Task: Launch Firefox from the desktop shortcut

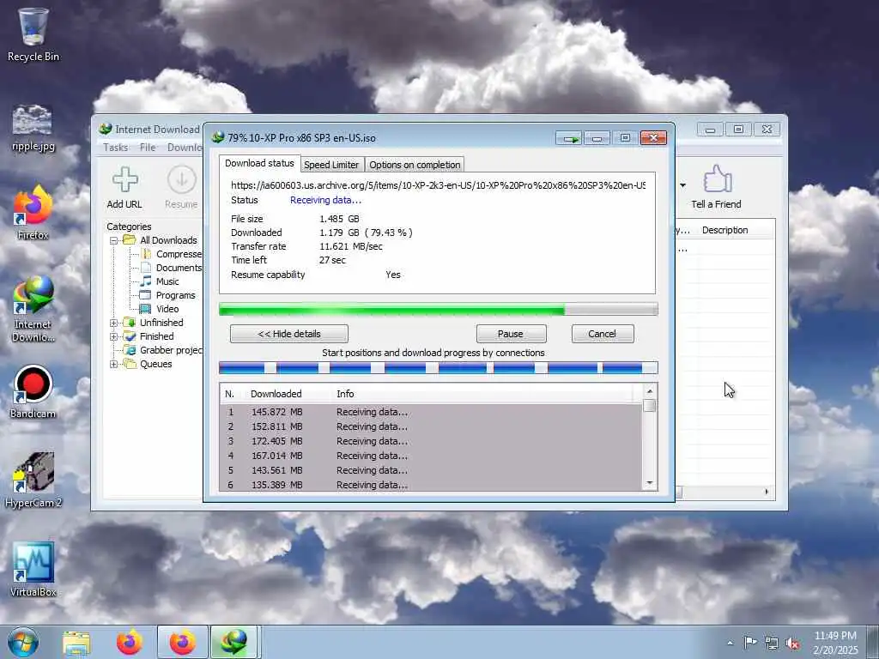Action: pyautogui.click(x=33, y=213)
